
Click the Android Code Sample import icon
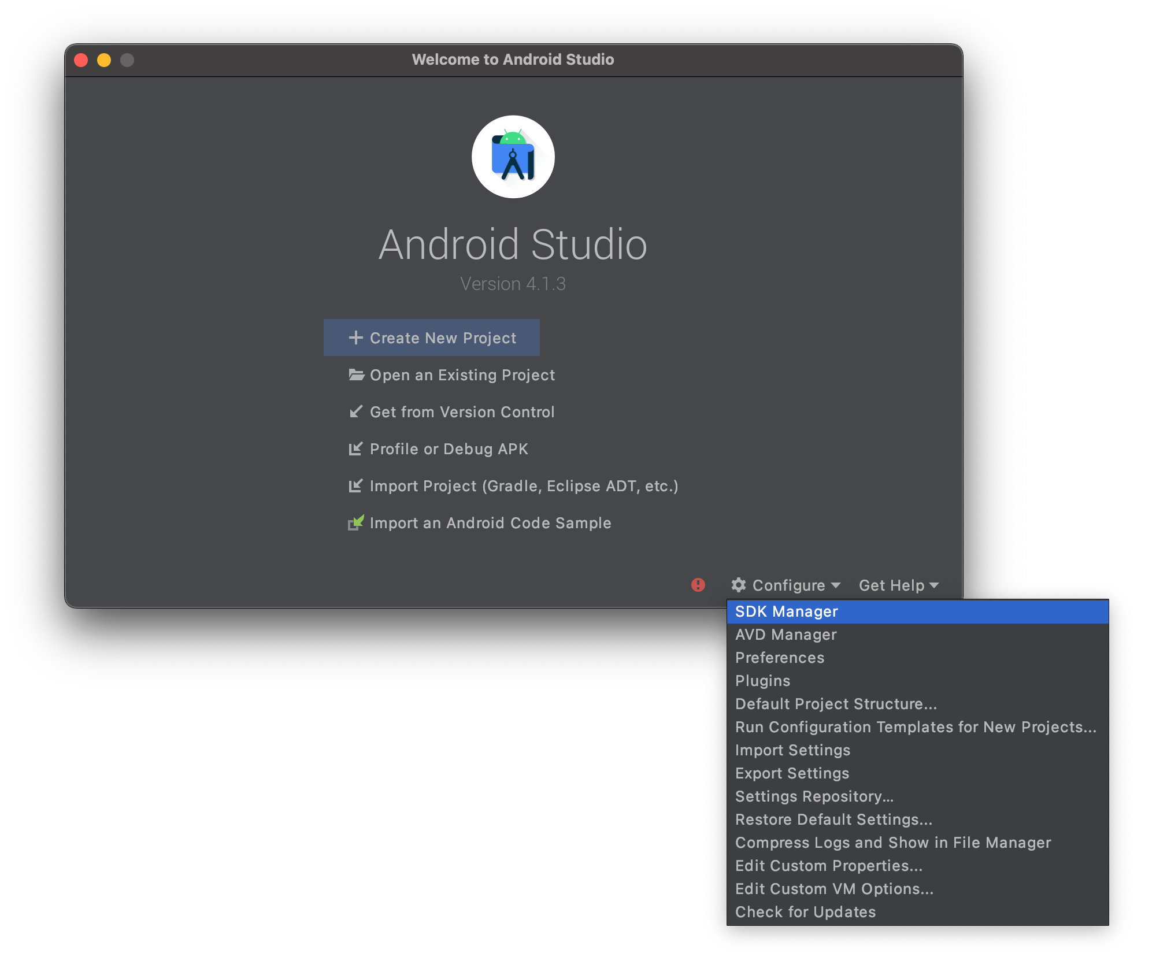356,522
